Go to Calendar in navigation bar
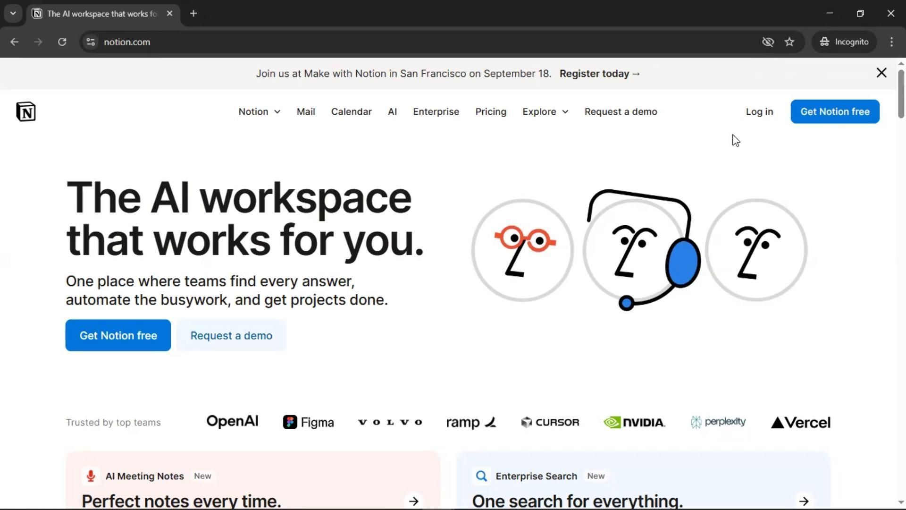906x510 pixels. point(351,112)
